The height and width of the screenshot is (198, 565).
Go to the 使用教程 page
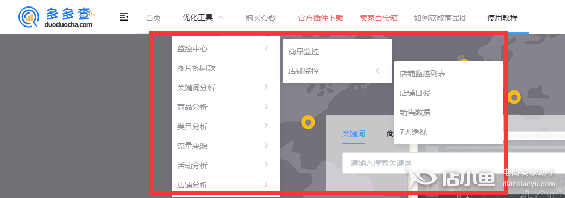point(503,17)
